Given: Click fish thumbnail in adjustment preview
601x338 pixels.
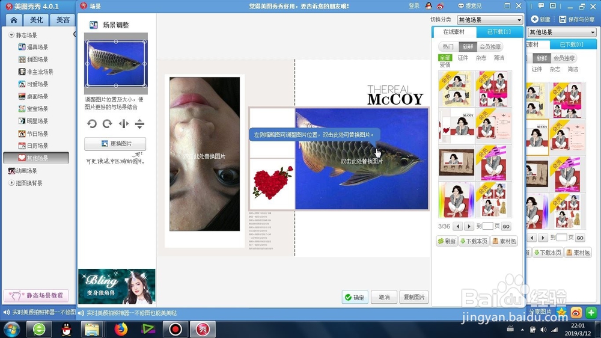Looking at the screenshot, I should coord(116,63).
